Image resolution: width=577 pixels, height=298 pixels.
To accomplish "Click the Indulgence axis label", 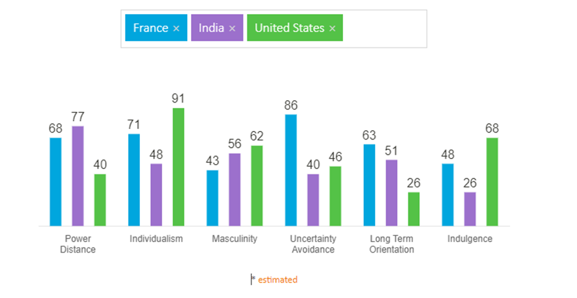I will [x=470, y=238].
